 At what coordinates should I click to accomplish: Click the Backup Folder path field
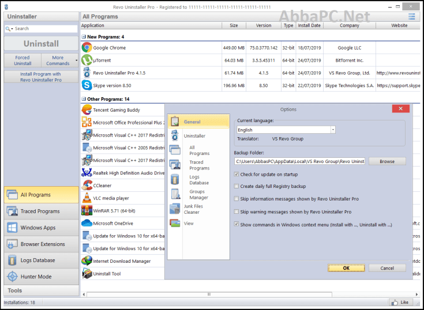coord(299,161)
